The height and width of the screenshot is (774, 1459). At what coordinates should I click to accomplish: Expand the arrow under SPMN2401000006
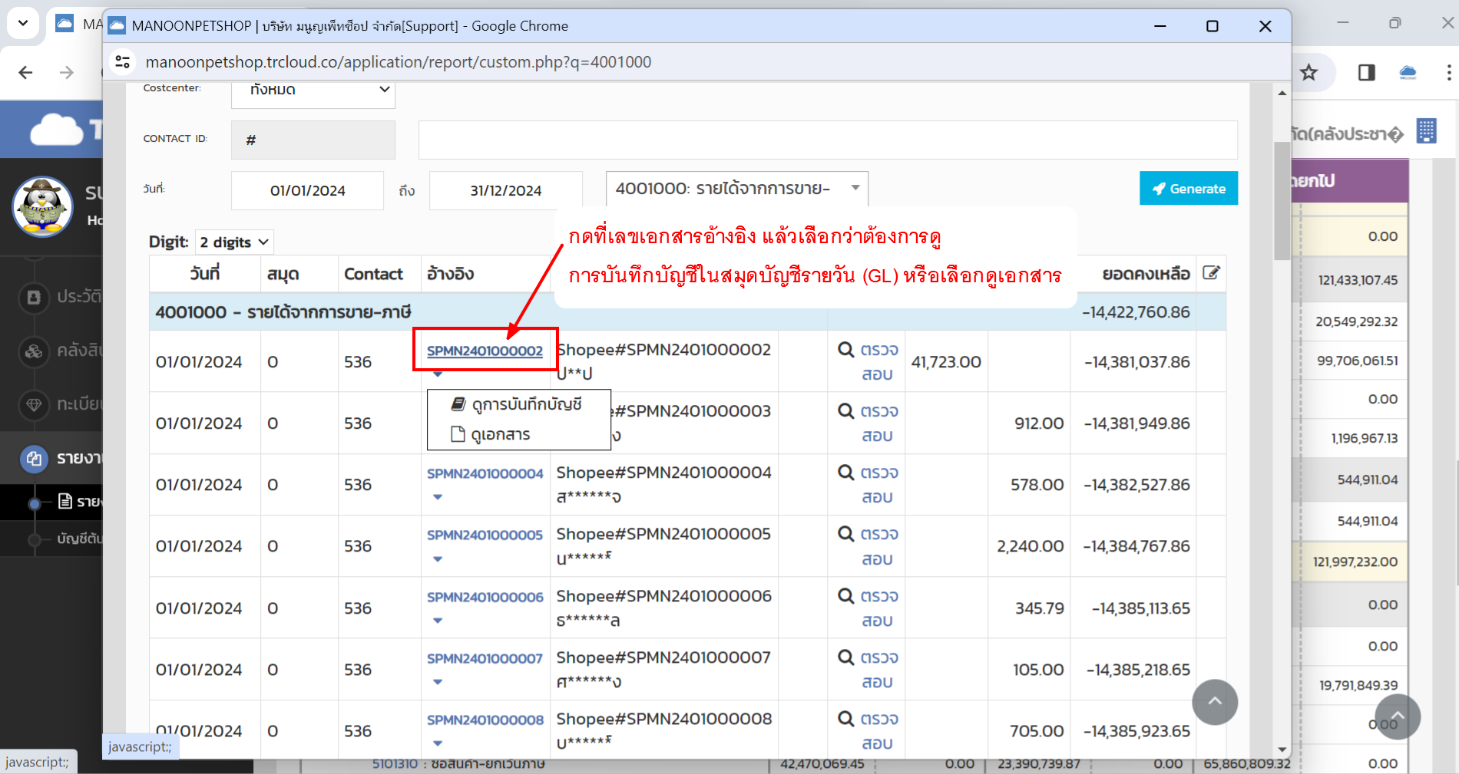pyautogui.click(x=438, y=621)
